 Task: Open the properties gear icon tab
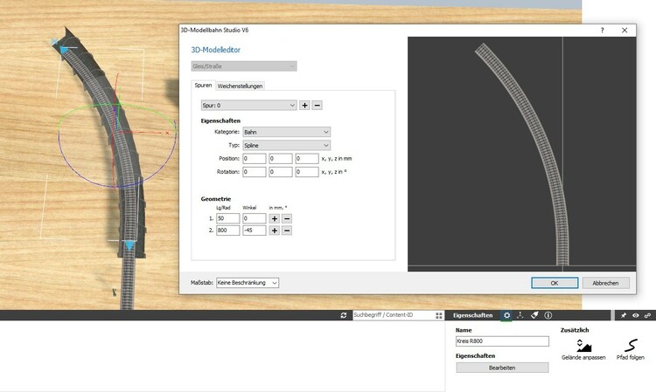tap(506, 314)
